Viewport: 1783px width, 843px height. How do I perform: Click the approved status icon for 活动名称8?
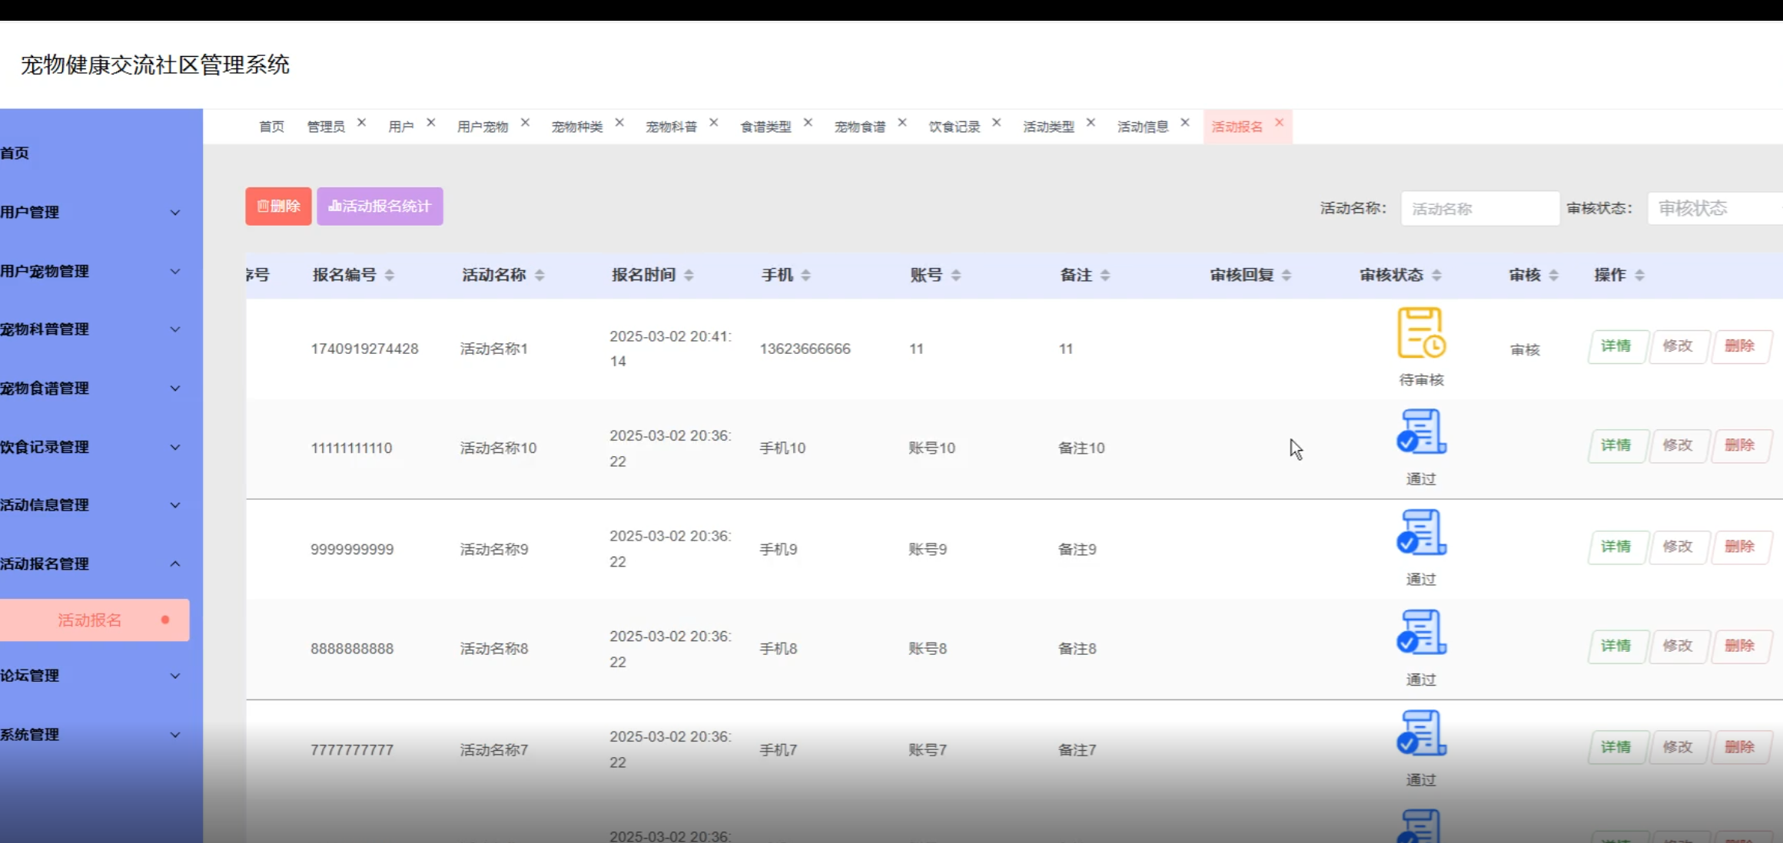tap(1421, 633)
